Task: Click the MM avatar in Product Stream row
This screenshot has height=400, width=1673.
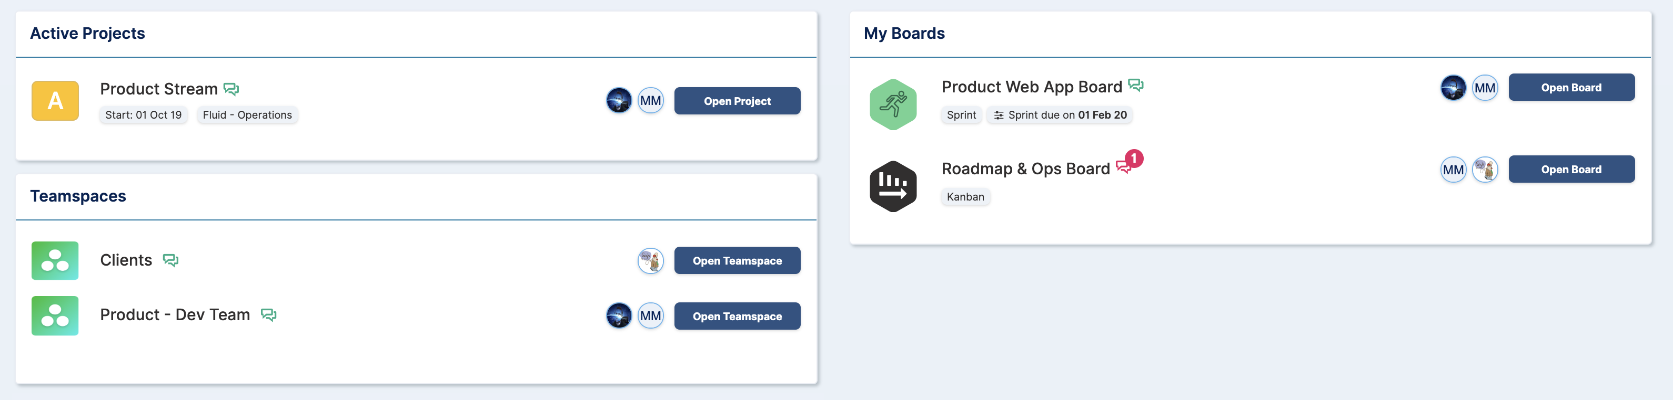Action: tap(651, 100)
